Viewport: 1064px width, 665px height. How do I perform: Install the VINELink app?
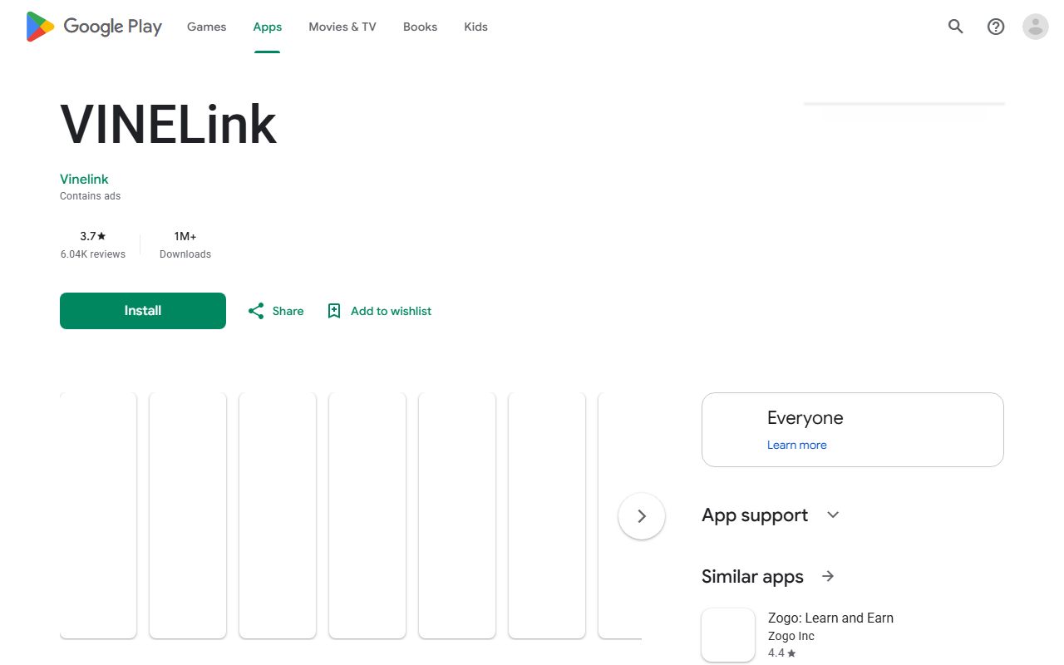click(143, 311)
